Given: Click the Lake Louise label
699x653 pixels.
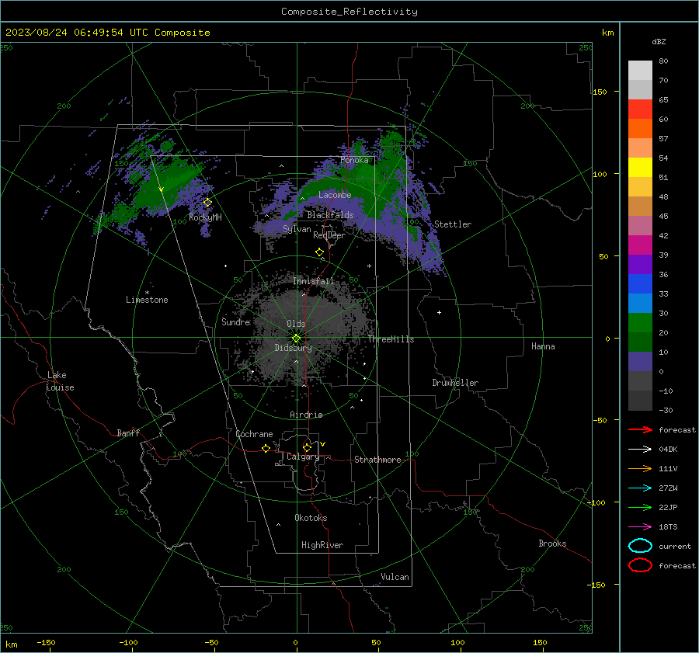Looking at the screenshot, I should [60, 381].
